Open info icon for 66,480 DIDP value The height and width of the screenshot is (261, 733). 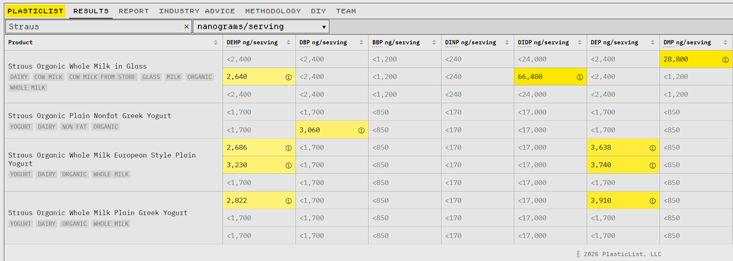(x=579, y=77)
